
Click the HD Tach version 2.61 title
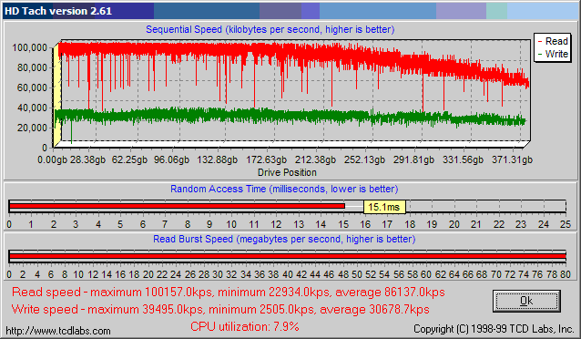(x=58, y=11)
